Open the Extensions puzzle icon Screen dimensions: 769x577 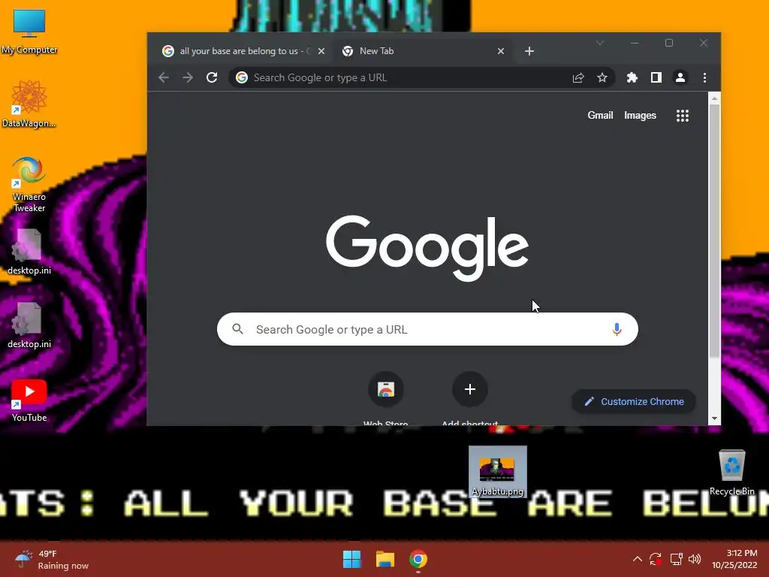pos(632,77)
